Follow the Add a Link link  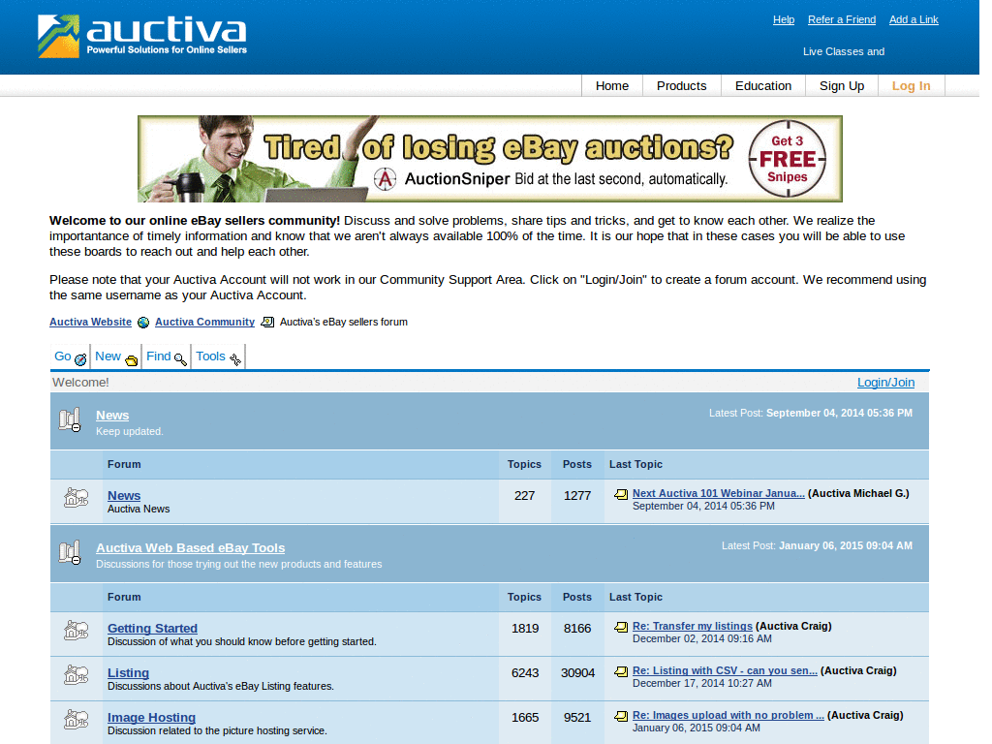[914, 19]
